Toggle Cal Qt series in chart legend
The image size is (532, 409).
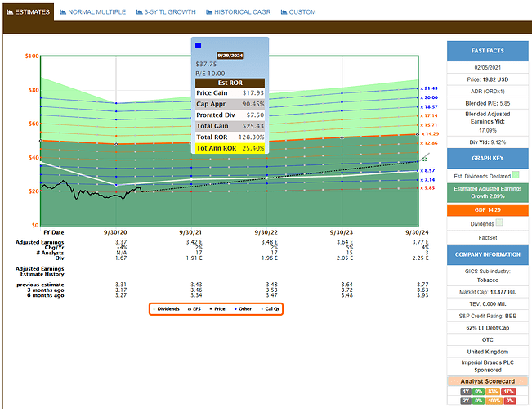click(270, 308)
